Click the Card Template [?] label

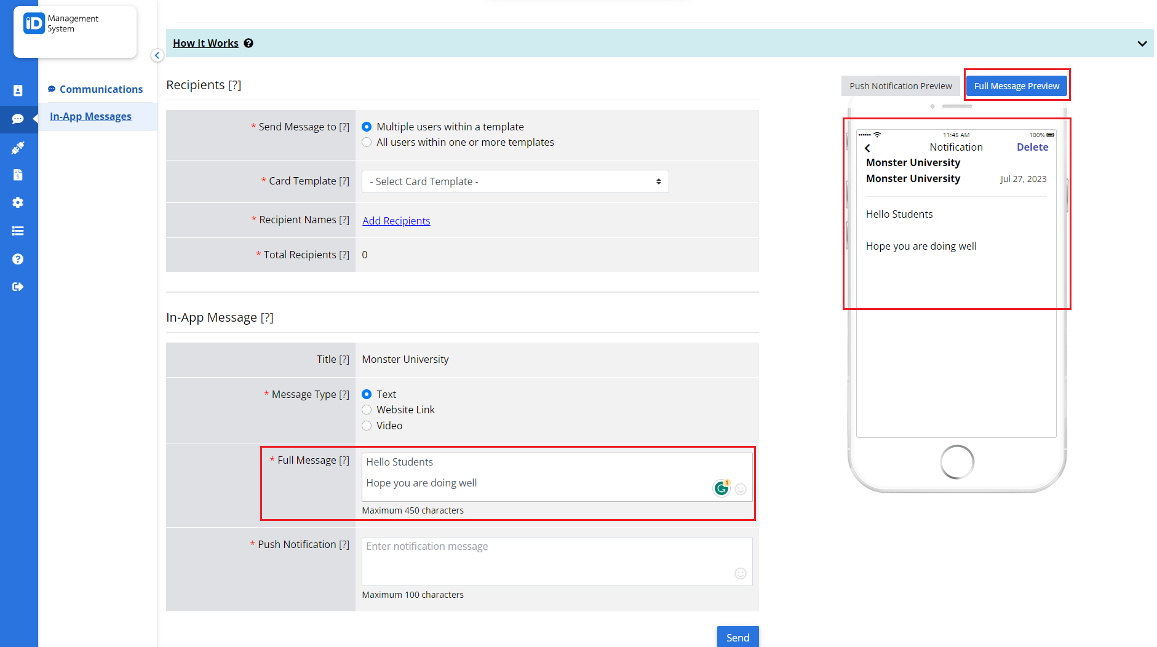click(305, 181)
